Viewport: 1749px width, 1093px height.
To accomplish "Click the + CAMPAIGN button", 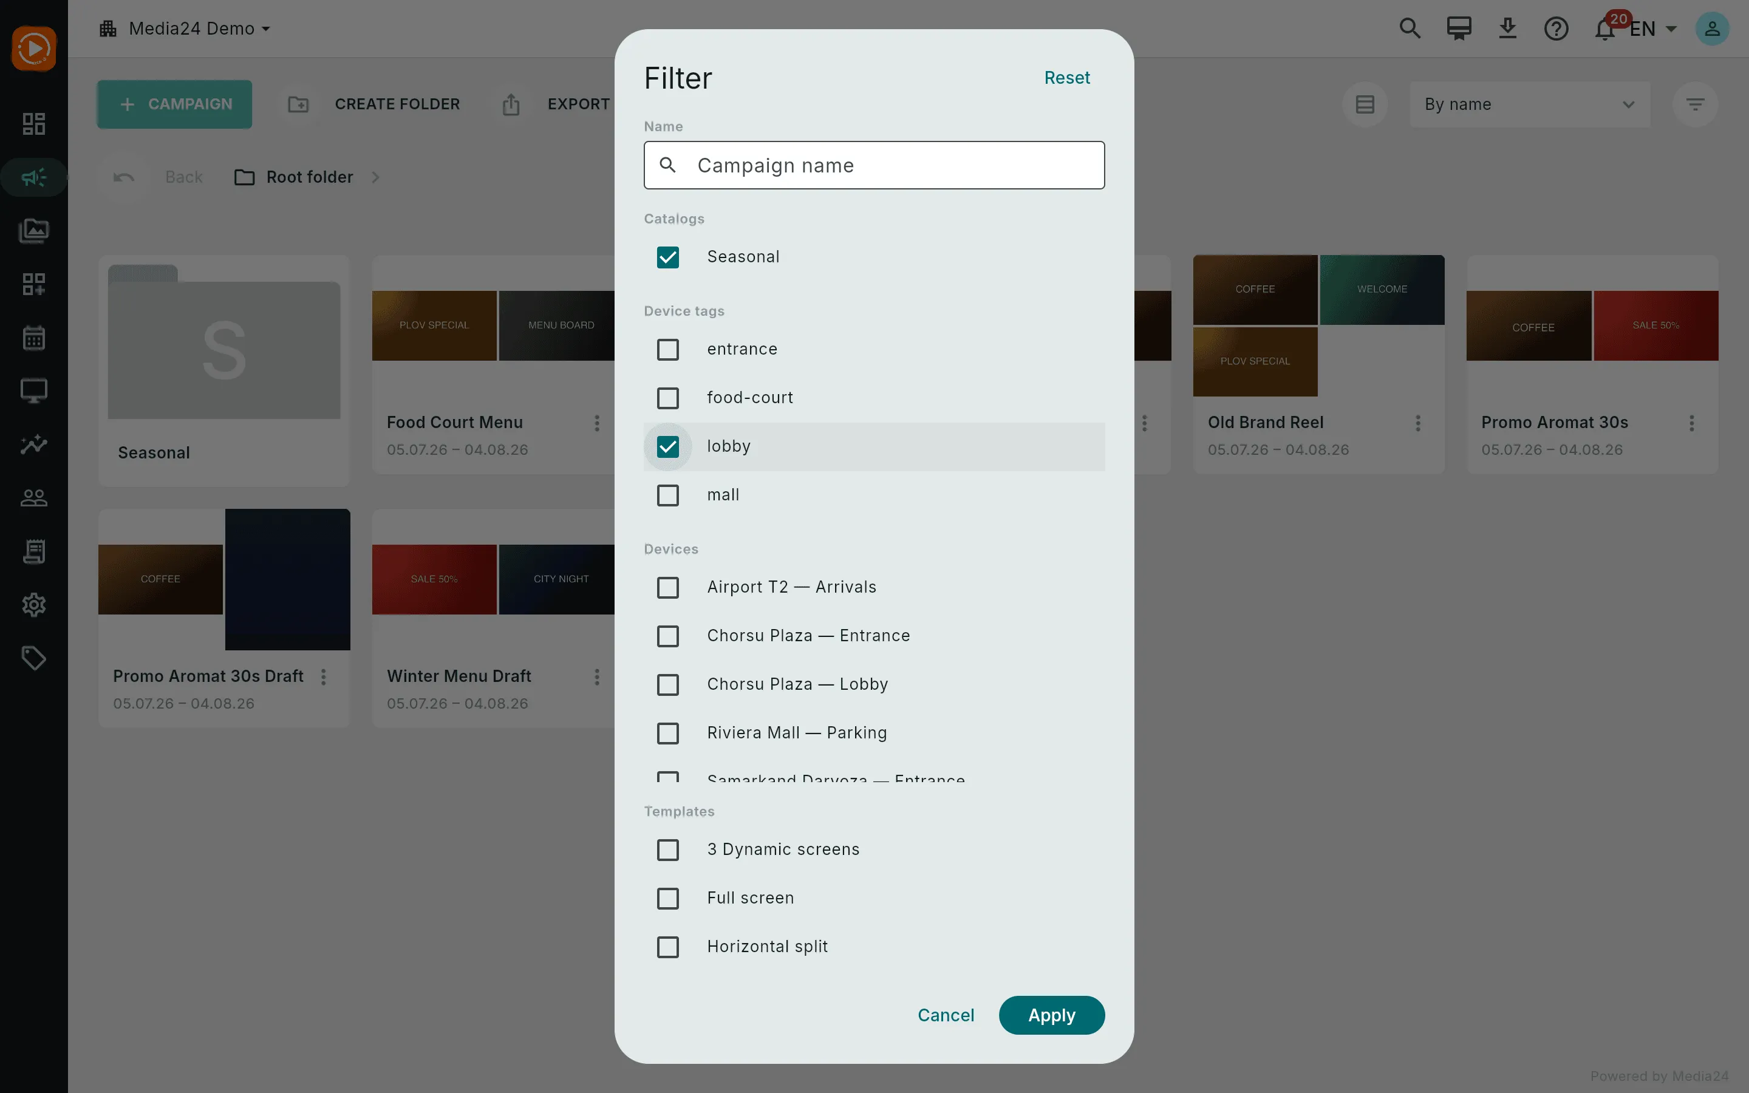I will tap(174, 104).
